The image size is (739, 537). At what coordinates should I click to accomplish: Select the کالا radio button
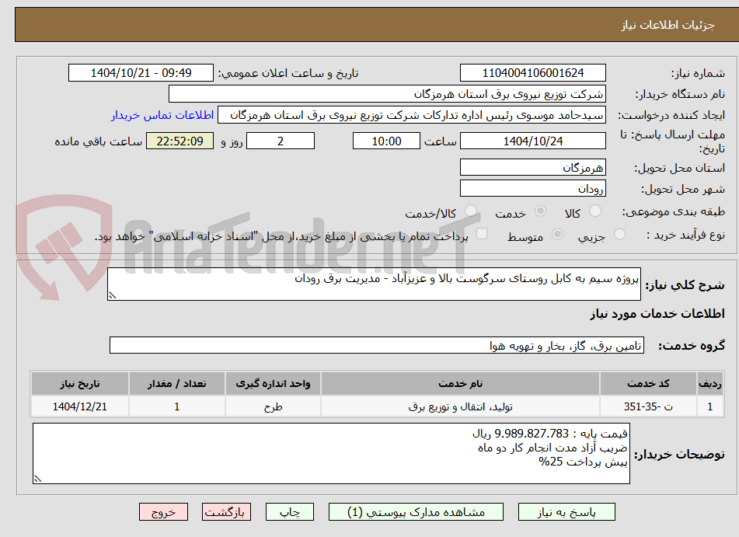click(595, 211)
